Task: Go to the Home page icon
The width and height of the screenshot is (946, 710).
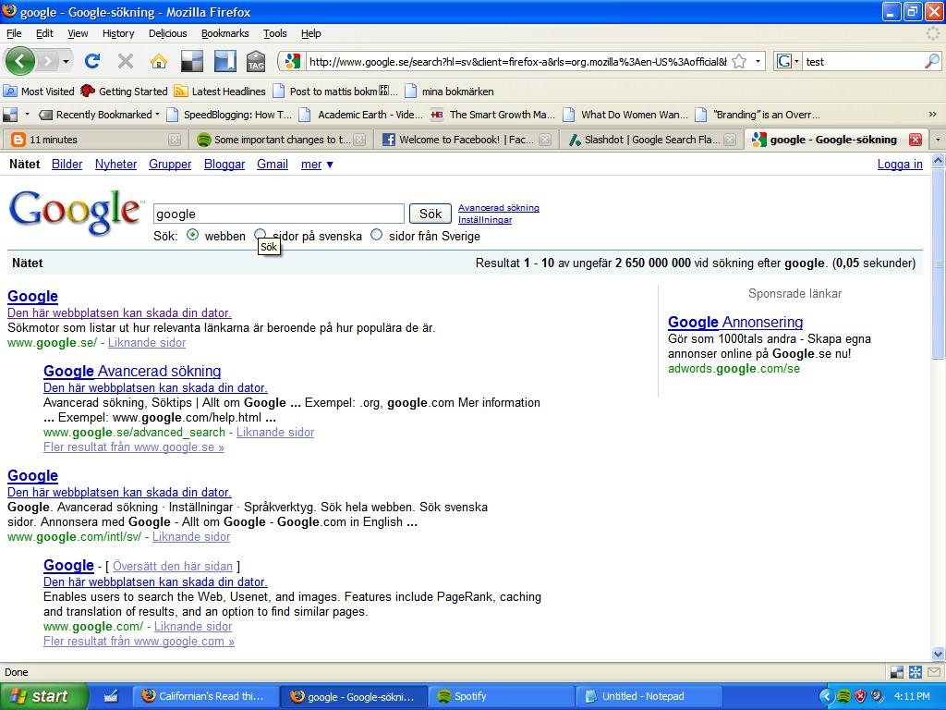Action: (x=158, y=61)
